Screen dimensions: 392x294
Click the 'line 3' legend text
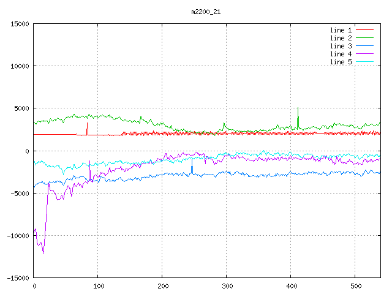click(341, 46)
